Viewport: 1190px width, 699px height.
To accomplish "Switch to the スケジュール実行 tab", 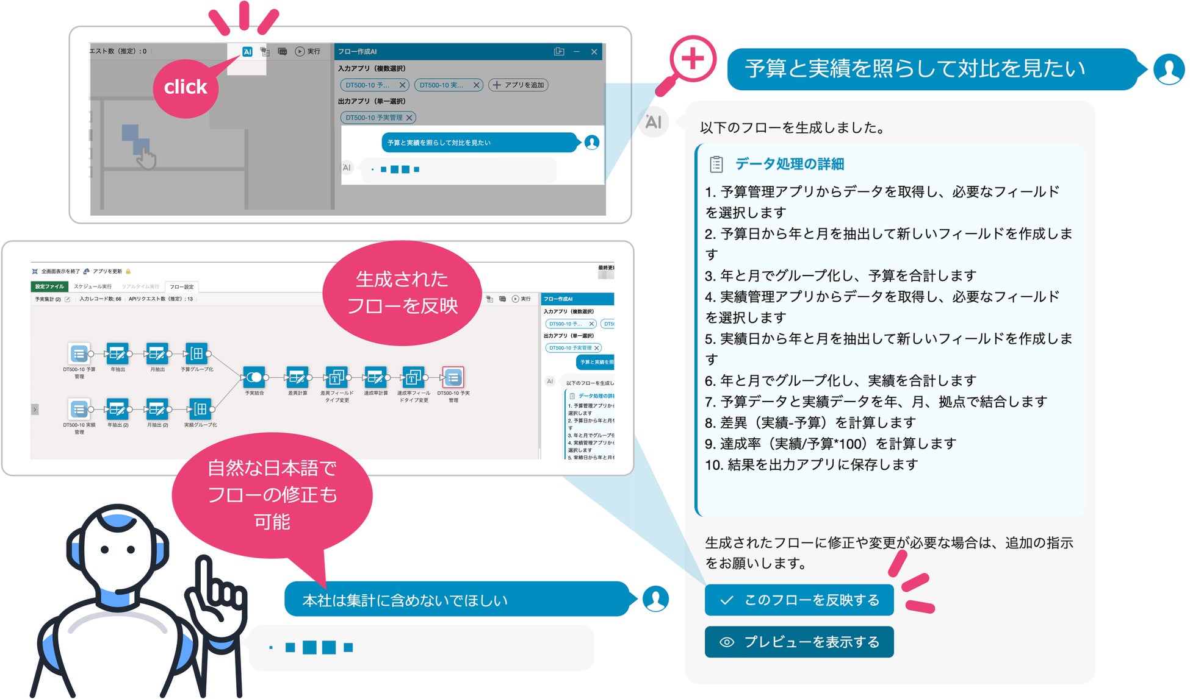I will tap(92, 286).
